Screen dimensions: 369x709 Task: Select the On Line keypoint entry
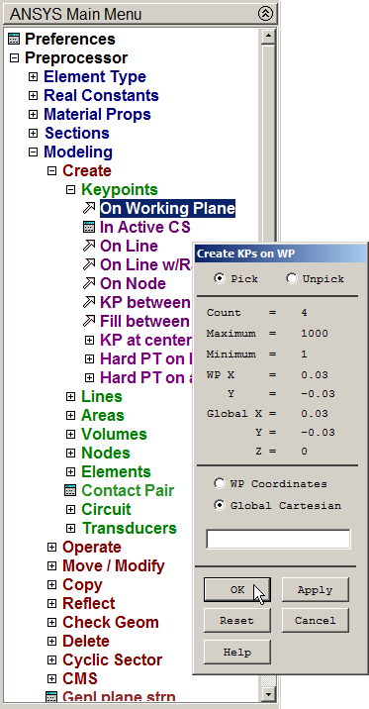[x=129, y=246]
